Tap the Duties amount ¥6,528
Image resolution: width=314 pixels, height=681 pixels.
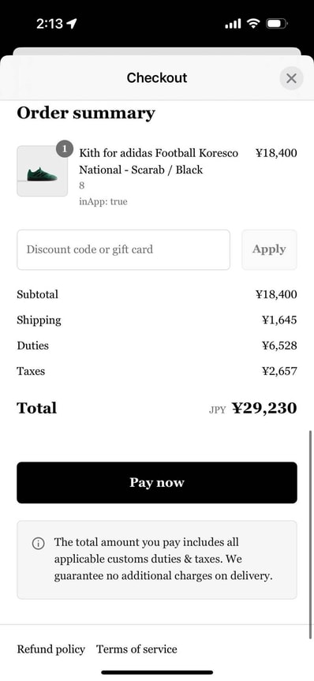point(280,346)
